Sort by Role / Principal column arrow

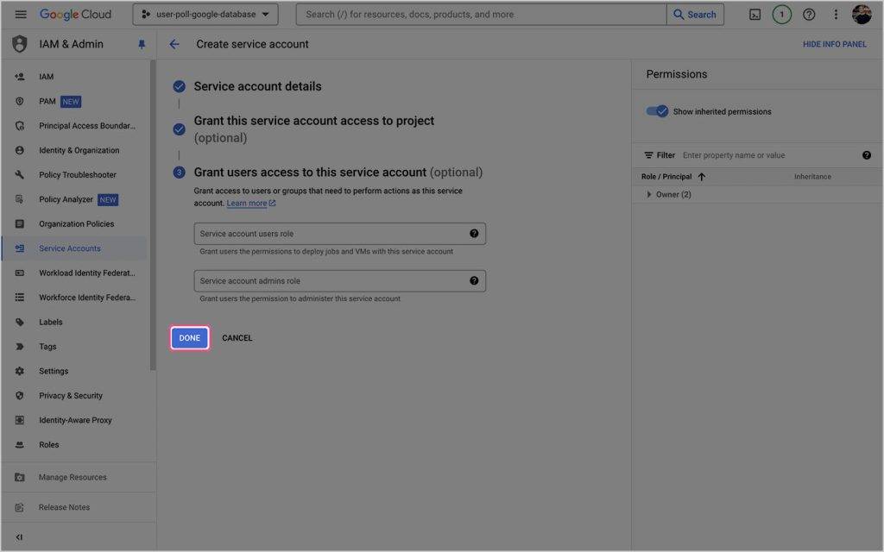pyautogui.click(x=701, y=177)
